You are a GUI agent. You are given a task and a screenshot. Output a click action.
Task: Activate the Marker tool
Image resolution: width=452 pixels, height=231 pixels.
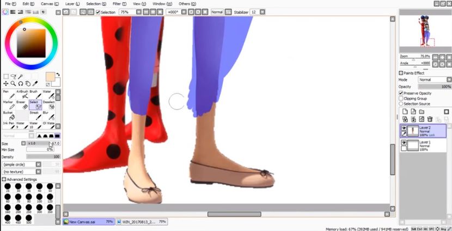click(8, 105)
